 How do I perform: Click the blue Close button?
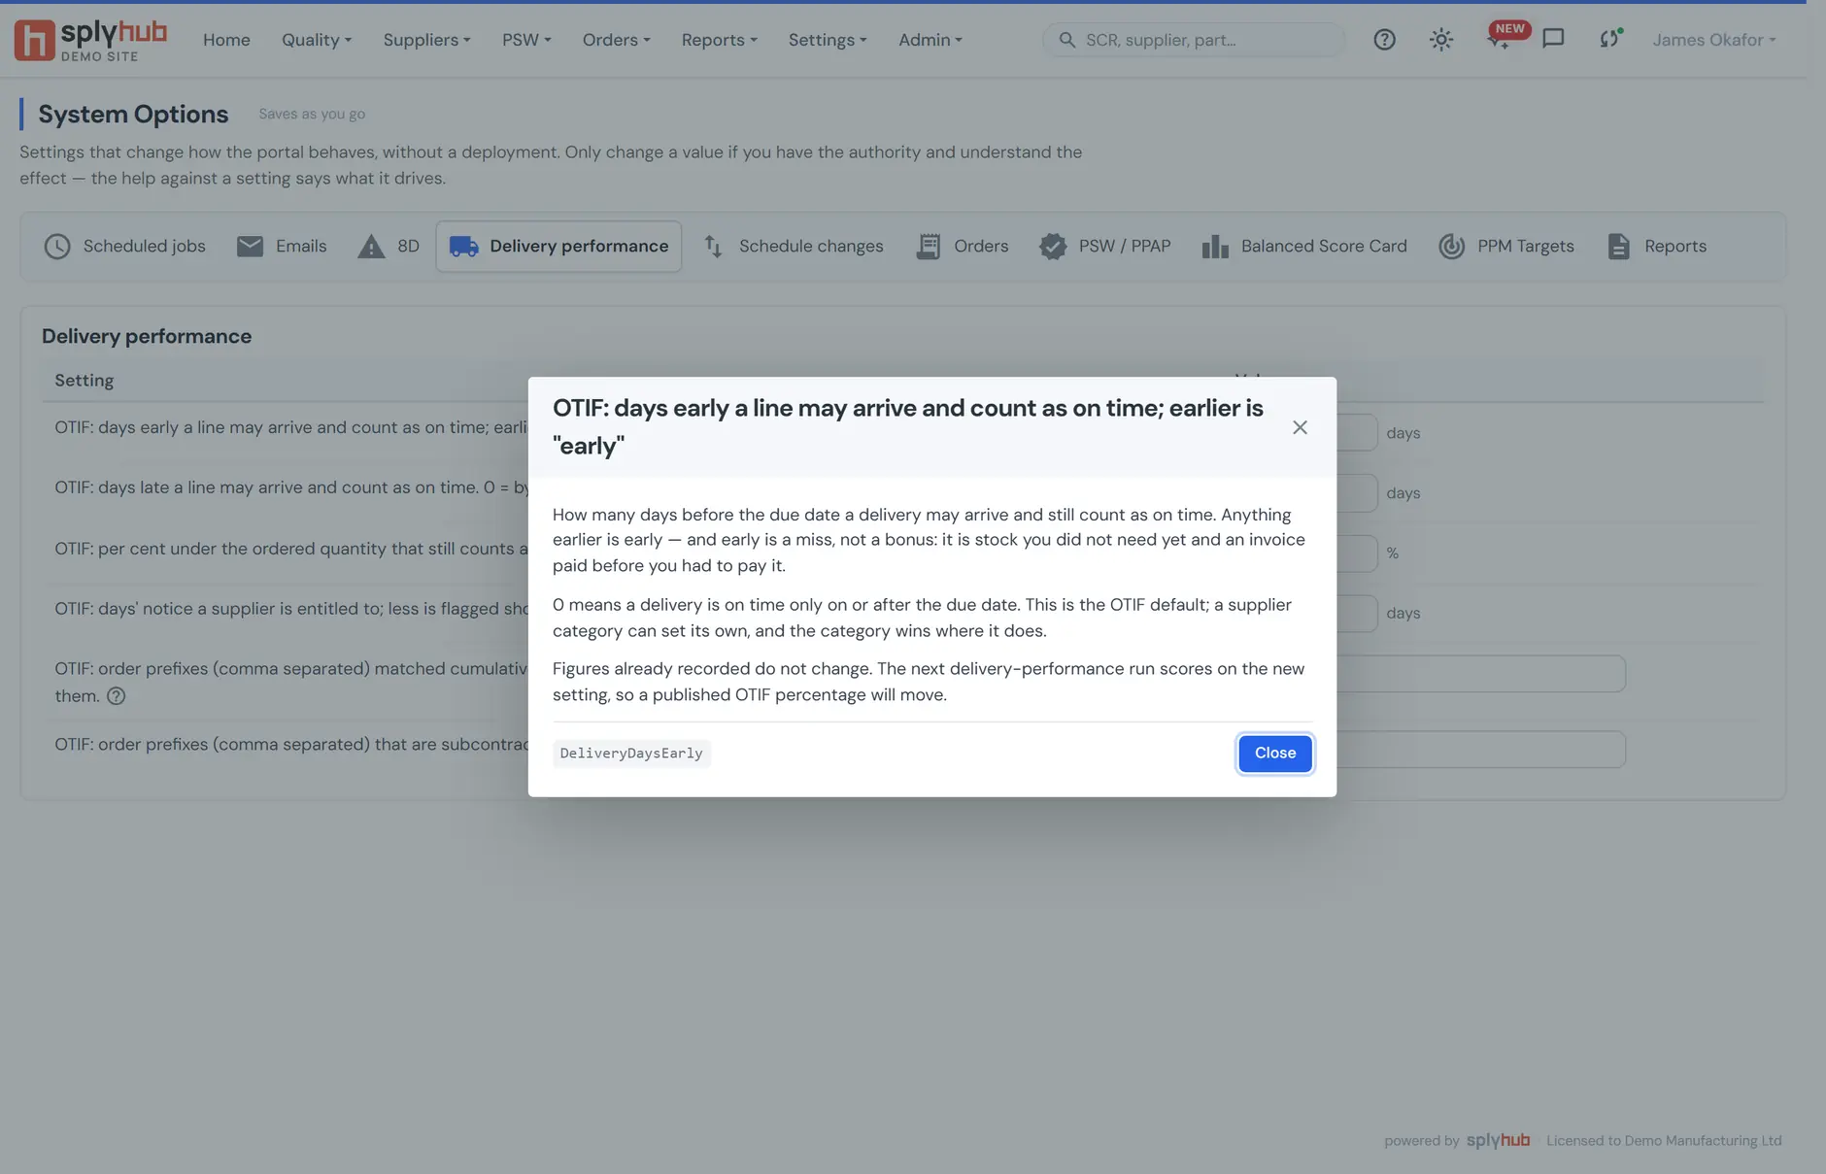1275,754
